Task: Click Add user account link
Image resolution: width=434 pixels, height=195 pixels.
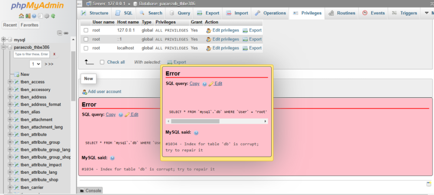Action: 104,91
